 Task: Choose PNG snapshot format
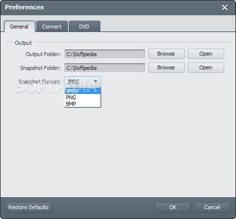[83, 97]
